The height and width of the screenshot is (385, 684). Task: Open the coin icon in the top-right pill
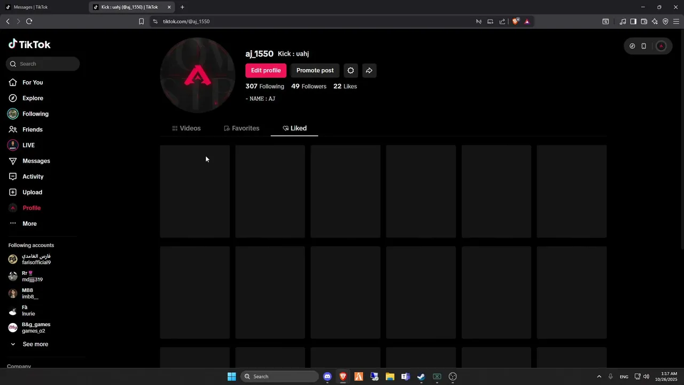pos(632,46)
